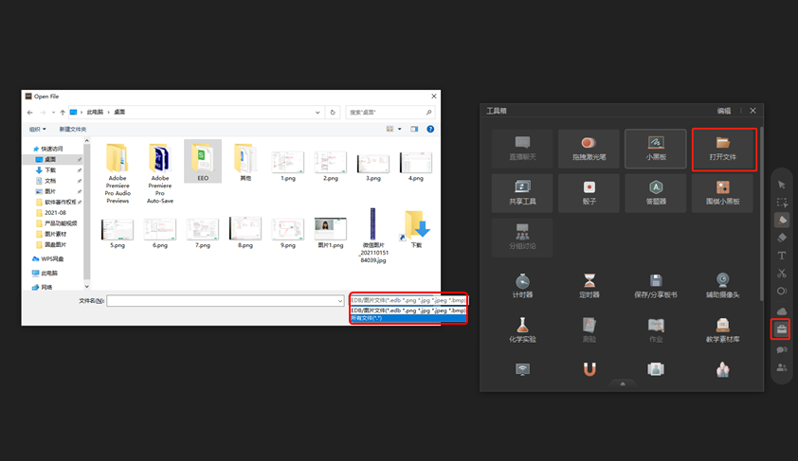Click the 搜索 search box in Open File
The image size is (798, 461).
coord(390,113)
